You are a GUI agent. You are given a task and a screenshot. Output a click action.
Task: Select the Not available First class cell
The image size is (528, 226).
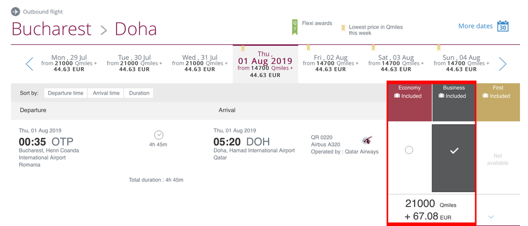click(x=498, y=159)
